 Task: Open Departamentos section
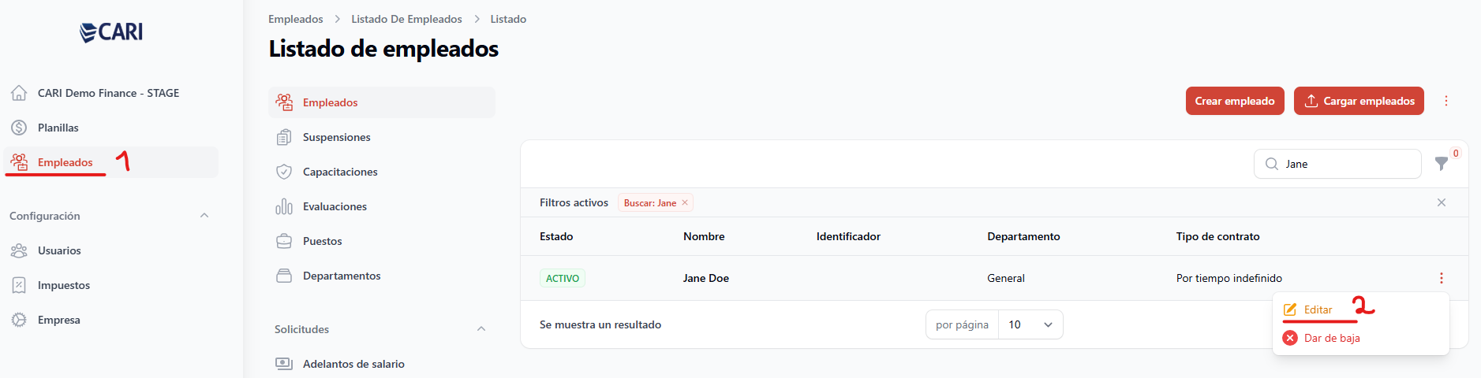[x=342, y=276]
